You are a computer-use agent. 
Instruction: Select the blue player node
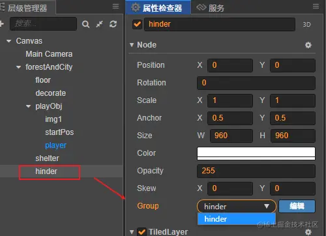(x=55, y=145)
